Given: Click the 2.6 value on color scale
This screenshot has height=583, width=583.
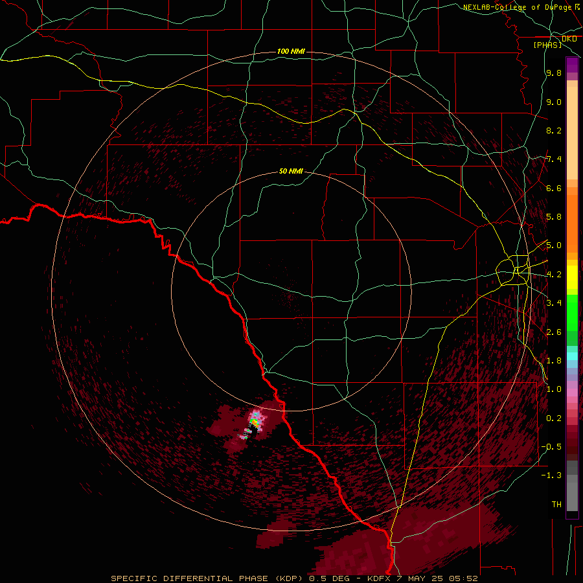Looking at the screenshot, I should click(x=554, y=332).
